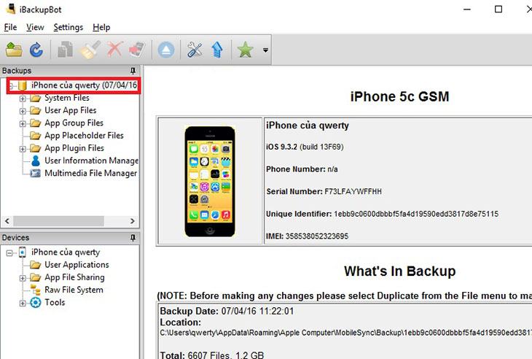The width and height of the screenshot is (532, 359).
Task: Click the System Files folder icon
Action: [x=35, y=99]
